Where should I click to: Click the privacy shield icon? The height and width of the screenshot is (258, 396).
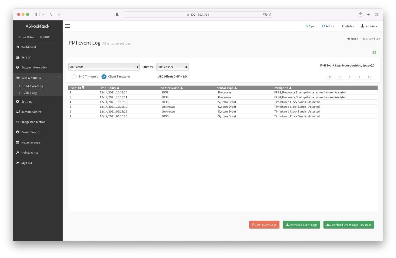pos(118,15)
